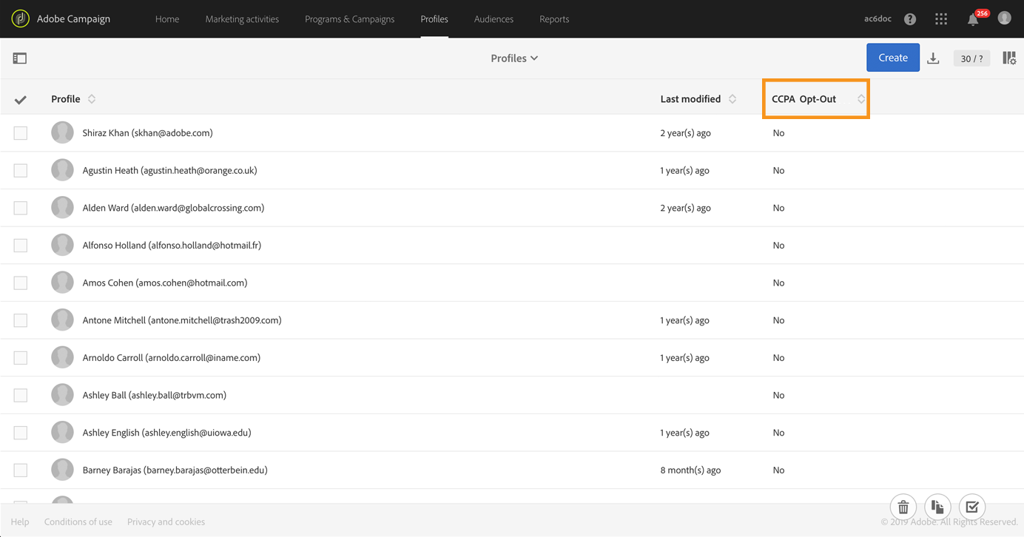Check the box for Ashley Ball
This screenshot has width=1024, height=537.
point(21,395)
